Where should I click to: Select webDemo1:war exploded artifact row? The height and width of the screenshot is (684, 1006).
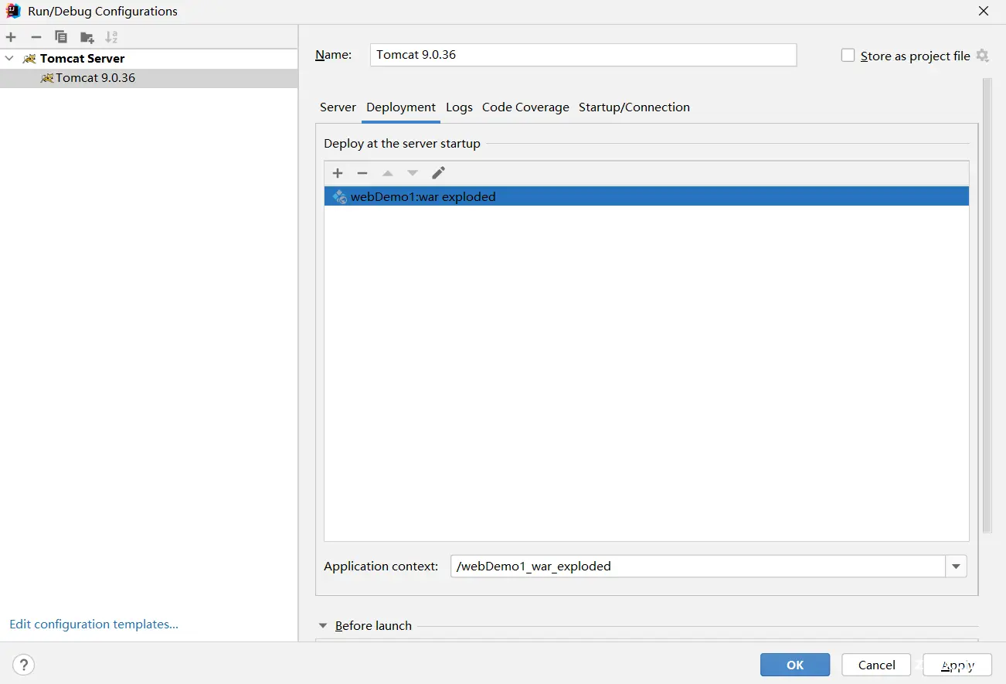tap(647, 196)
